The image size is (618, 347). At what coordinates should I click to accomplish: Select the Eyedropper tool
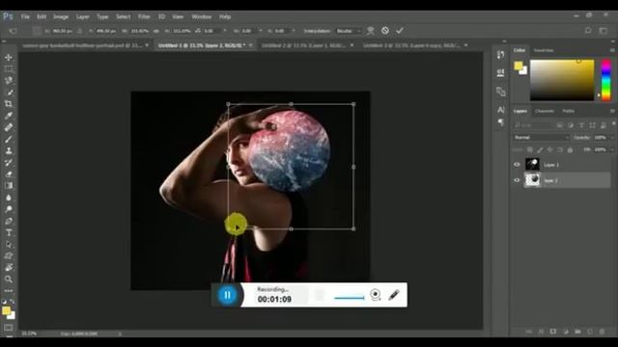tap(9, 116)
